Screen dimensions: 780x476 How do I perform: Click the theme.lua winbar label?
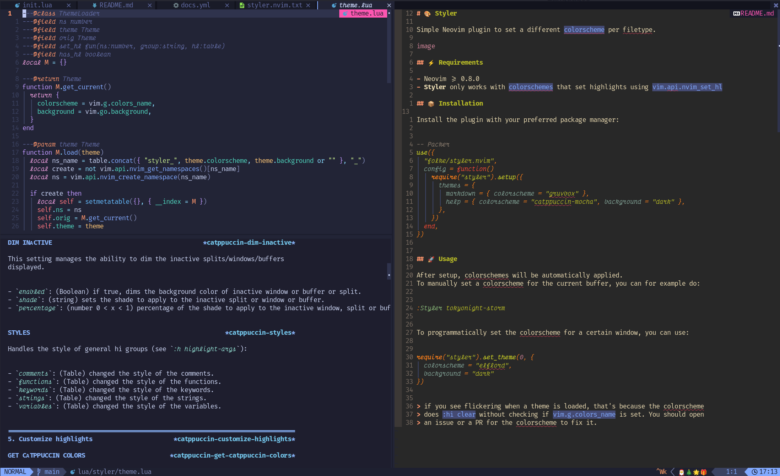click(367, 13)
